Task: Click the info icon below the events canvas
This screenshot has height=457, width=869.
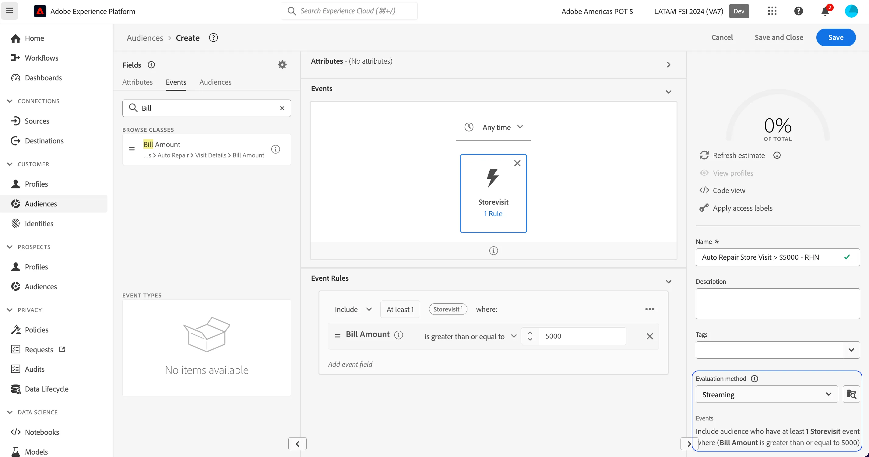Action: pyautogui.click(x=493, y=251)
